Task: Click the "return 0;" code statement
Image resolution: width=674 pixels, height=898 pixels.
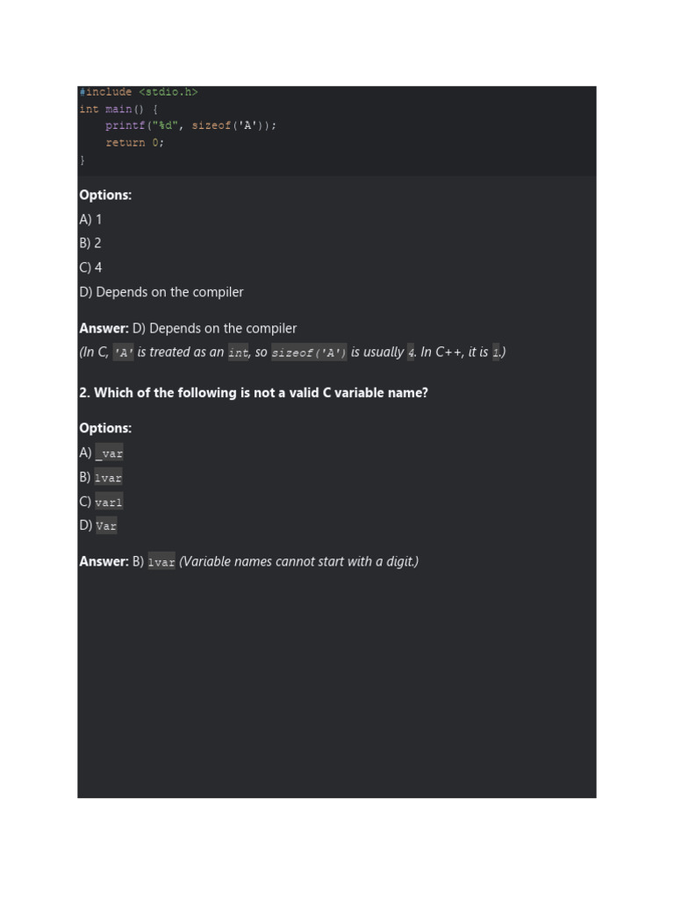Action: tap(134, 142)
